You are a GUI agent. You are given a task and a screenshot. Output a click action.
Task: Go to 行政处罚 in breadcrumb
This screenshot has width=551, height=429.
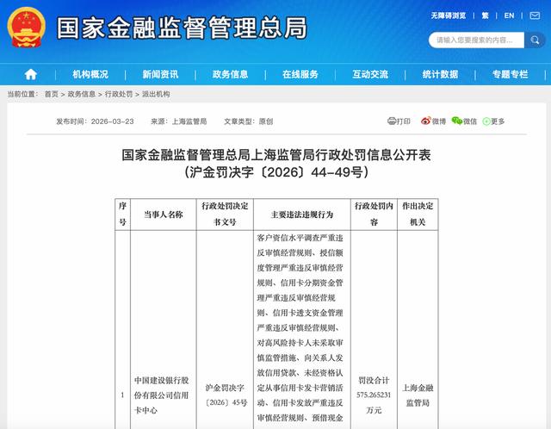click(x=119, y=94)
